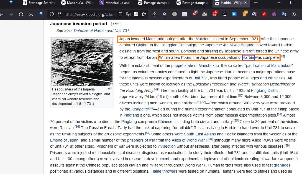Image resolution: width=302 pixels, height=174 pixels.
Task: Bookmark this page with the star icon
Action: tap(144, 14)
